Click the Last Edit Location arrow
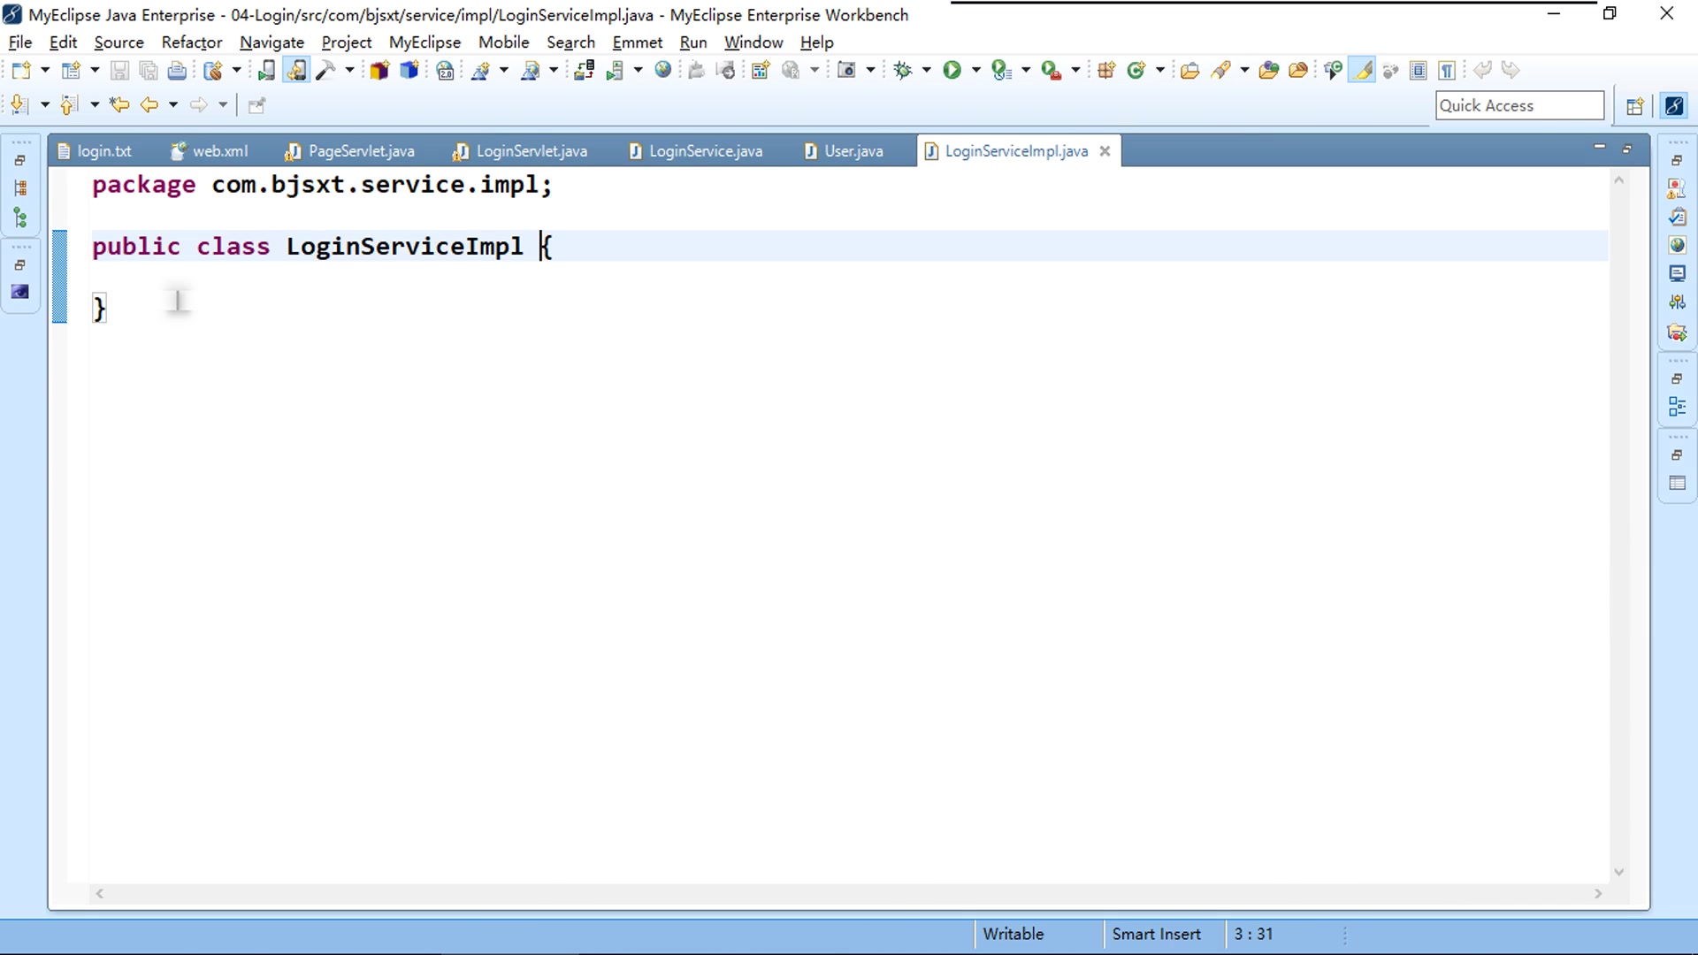Screen dimensions: 1698x955 tap(119, 105)
